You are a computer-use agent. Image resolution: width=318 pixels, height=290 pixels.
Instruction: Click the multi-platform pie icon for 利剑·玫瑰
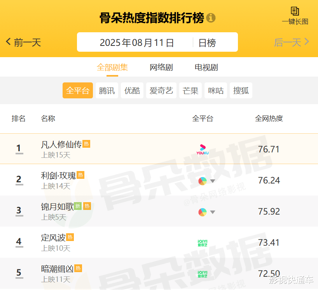[x=203, y=181]
